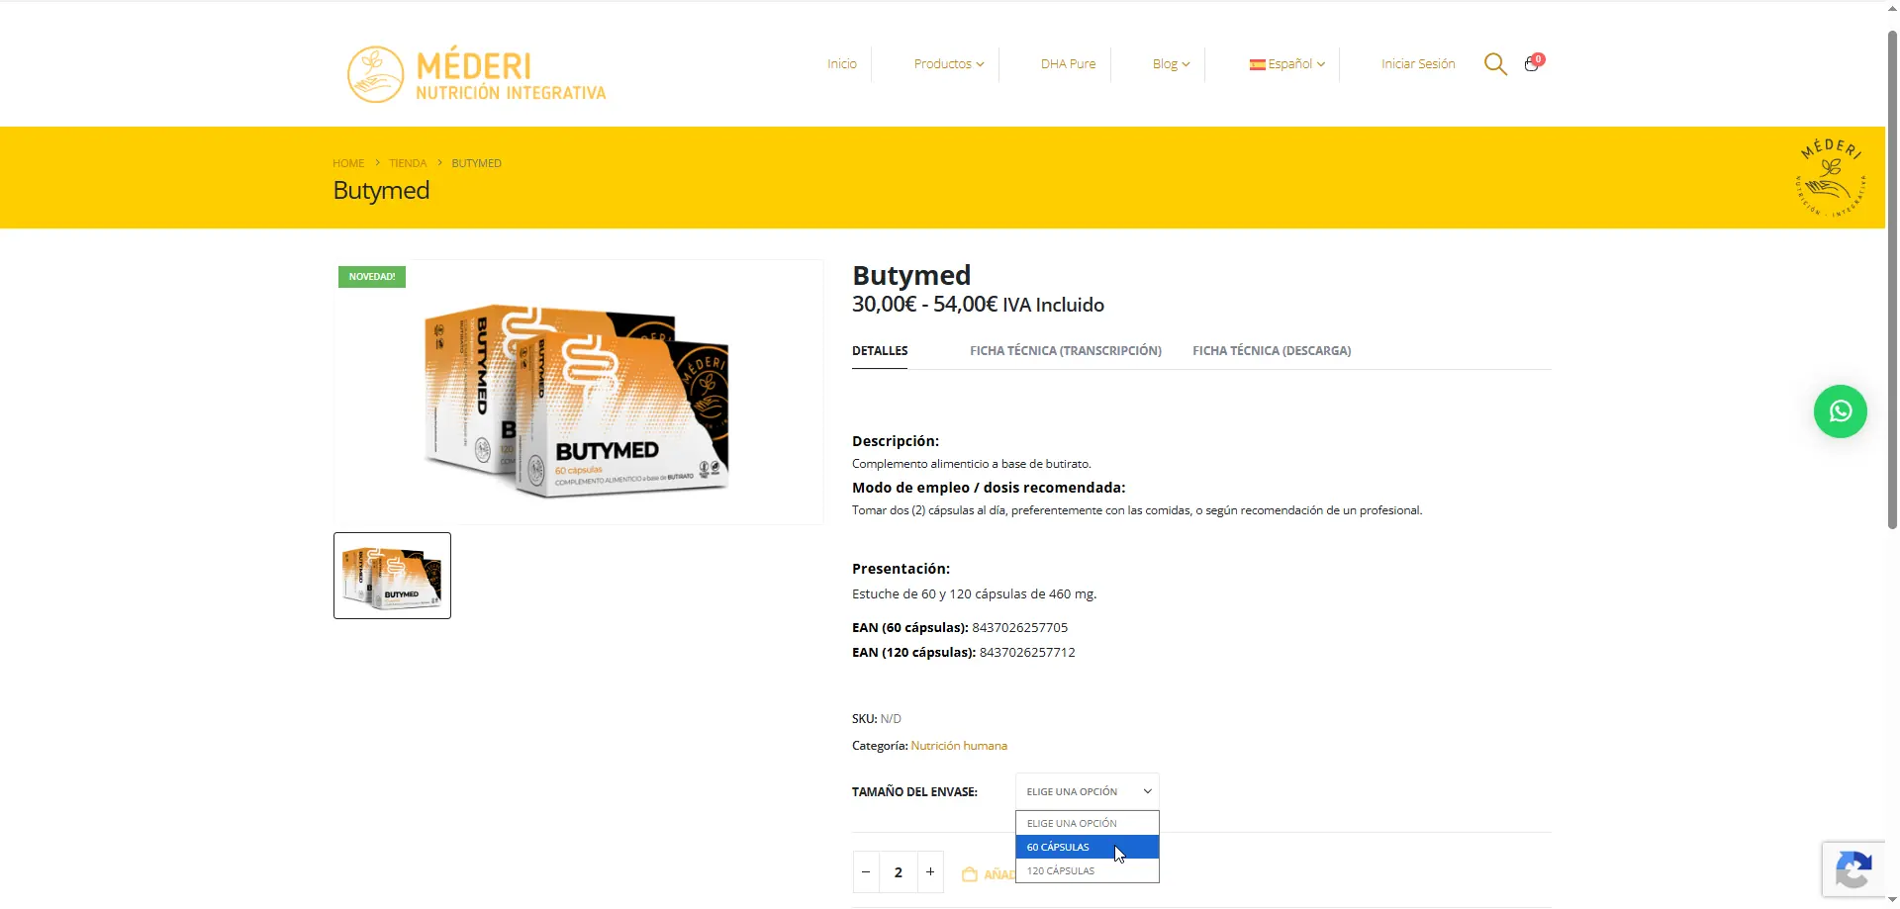Click the WhatsApp chat button
The width and height of the screenshot is (1900, 909).
pos(1840,411)
